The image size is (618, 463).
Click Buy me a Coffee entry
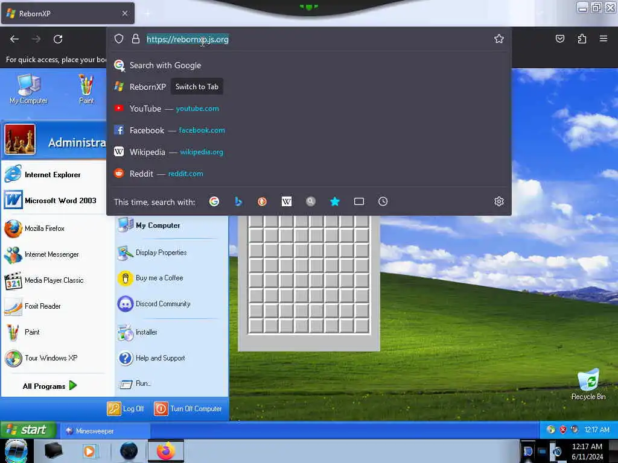[171, 278]
